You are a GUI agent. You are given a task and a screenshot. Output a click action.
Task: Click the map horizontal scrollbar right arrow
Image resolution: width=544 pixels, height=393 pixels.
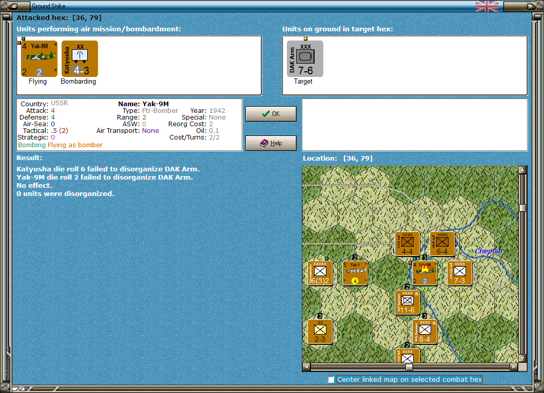click(x=514, y=367)
